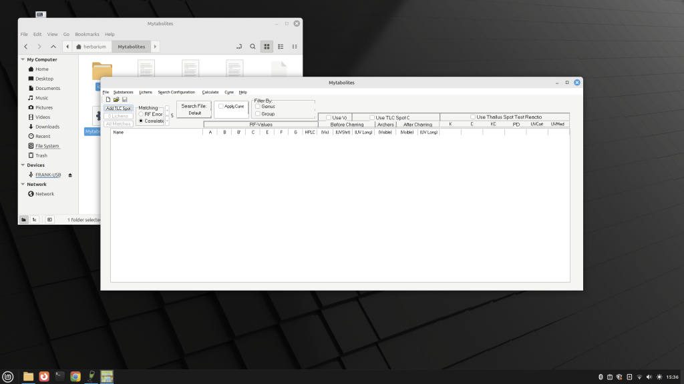Open the Substances menu
Viewport: 684px width, 384px height.
(x=123, y=92)
